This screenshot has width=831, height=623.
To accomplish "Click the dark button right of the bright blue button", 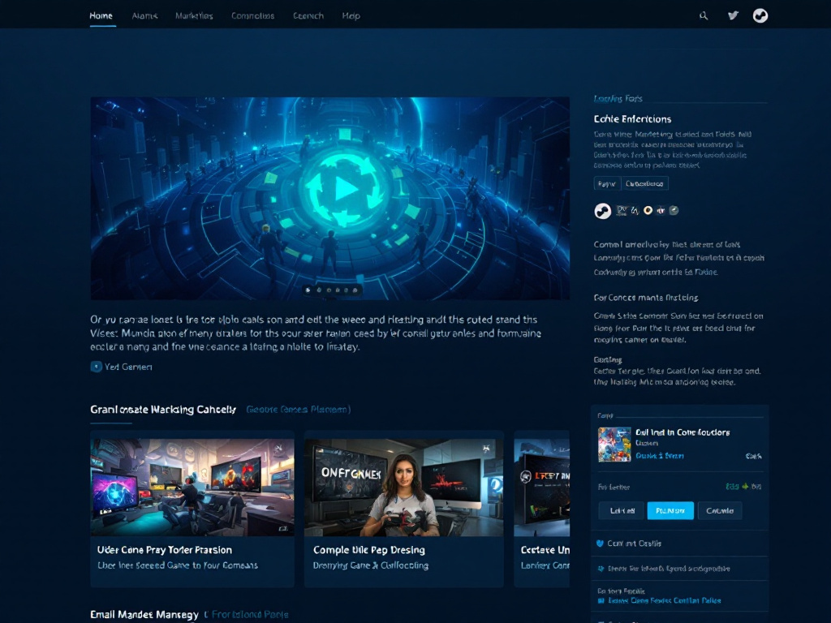I will tap(720, 511).
